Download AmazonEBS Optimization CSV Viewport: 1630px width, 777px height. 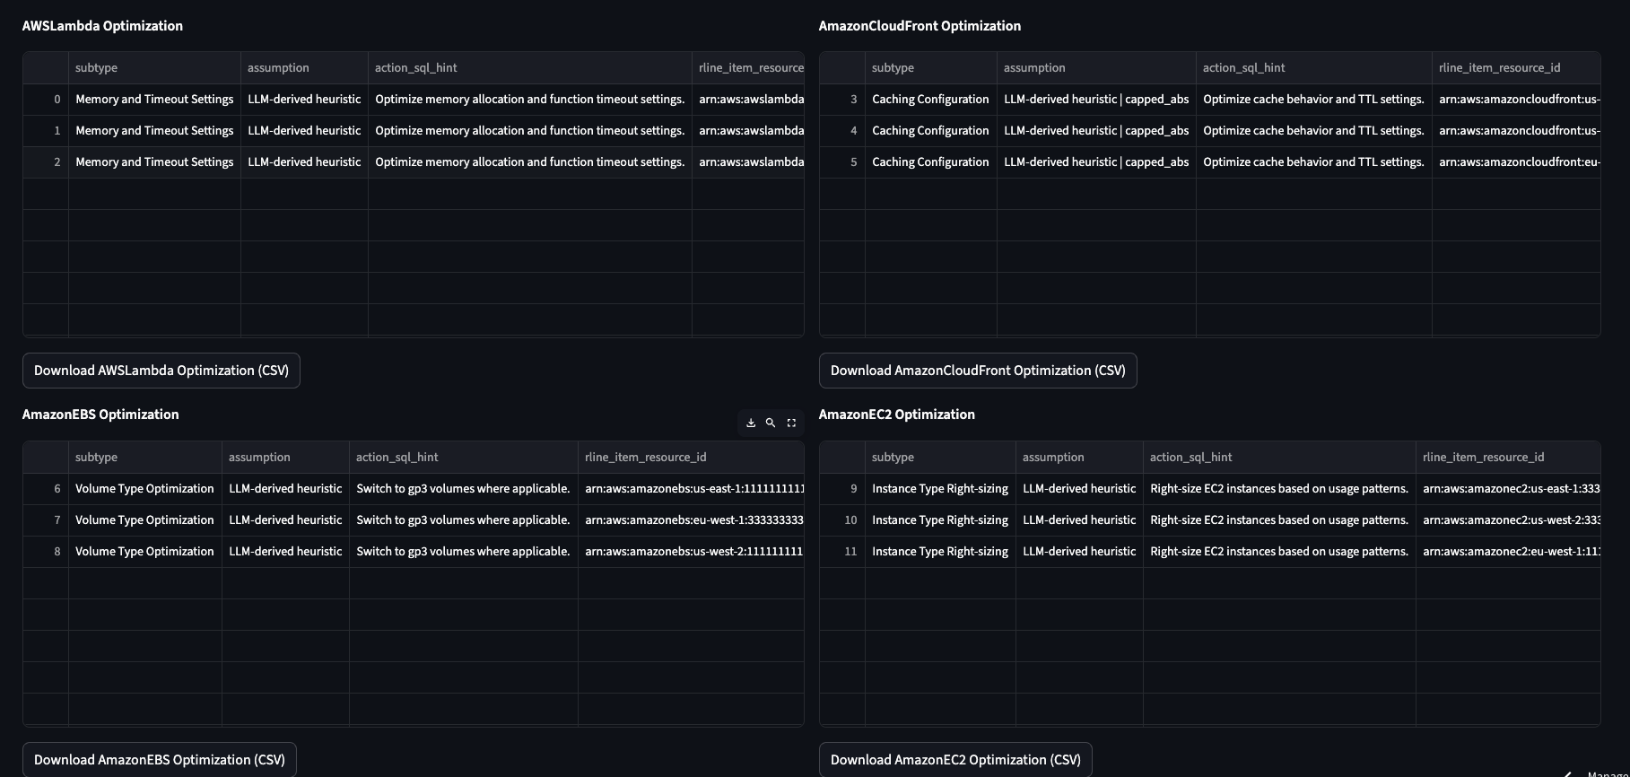[x=160, y=760]
